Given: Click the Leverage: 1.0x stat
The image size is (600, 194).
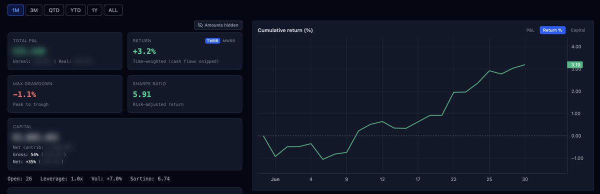Looking at the screenshot, I should pyautogui.click(x=62, y=178).
